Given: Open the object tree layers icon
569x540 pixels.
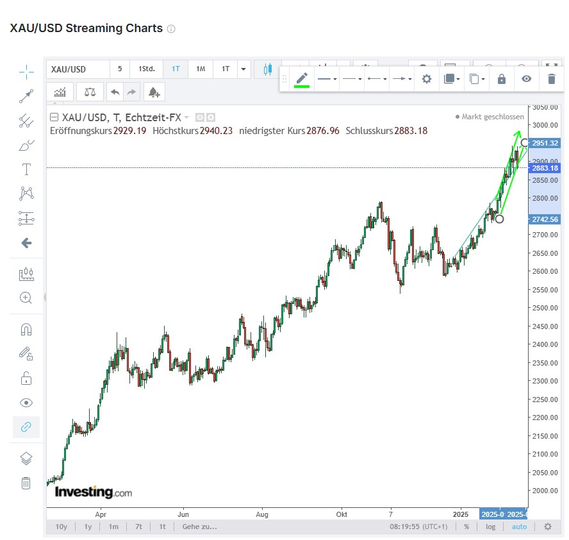Looking at the screenshot, I should (x=26, y=459).
